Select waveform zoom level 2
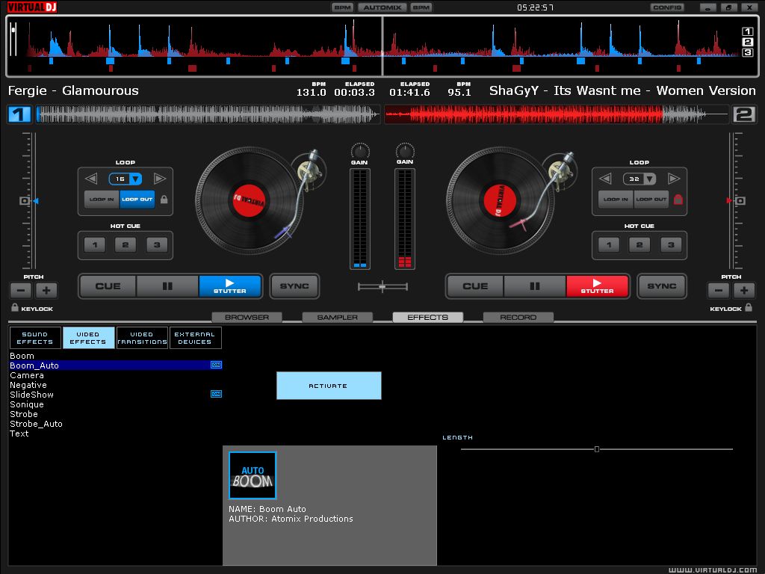The height and width of the screenshot is (574, 765). 747,42
